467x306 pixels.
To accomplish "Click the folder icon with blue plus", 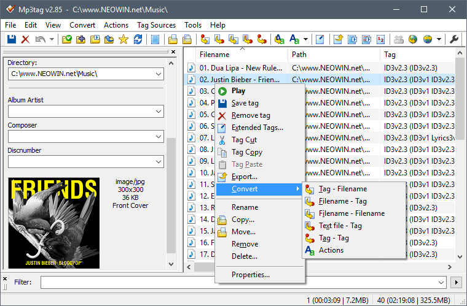I will pos(80,39).
